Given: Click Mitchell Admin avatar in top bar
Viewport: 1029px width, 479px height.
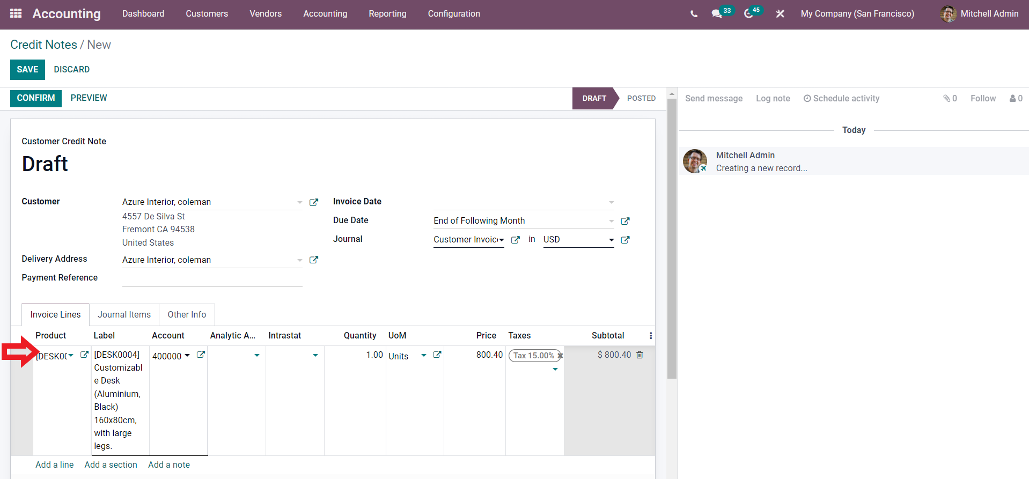Looking at the screenshot, I should [x=948, y=14].
